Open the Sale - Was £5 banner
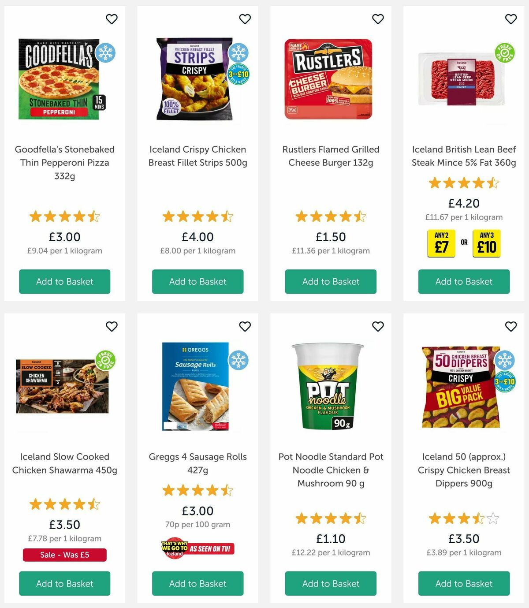Screen dimensions: 529x608 [x=64, y=555]
